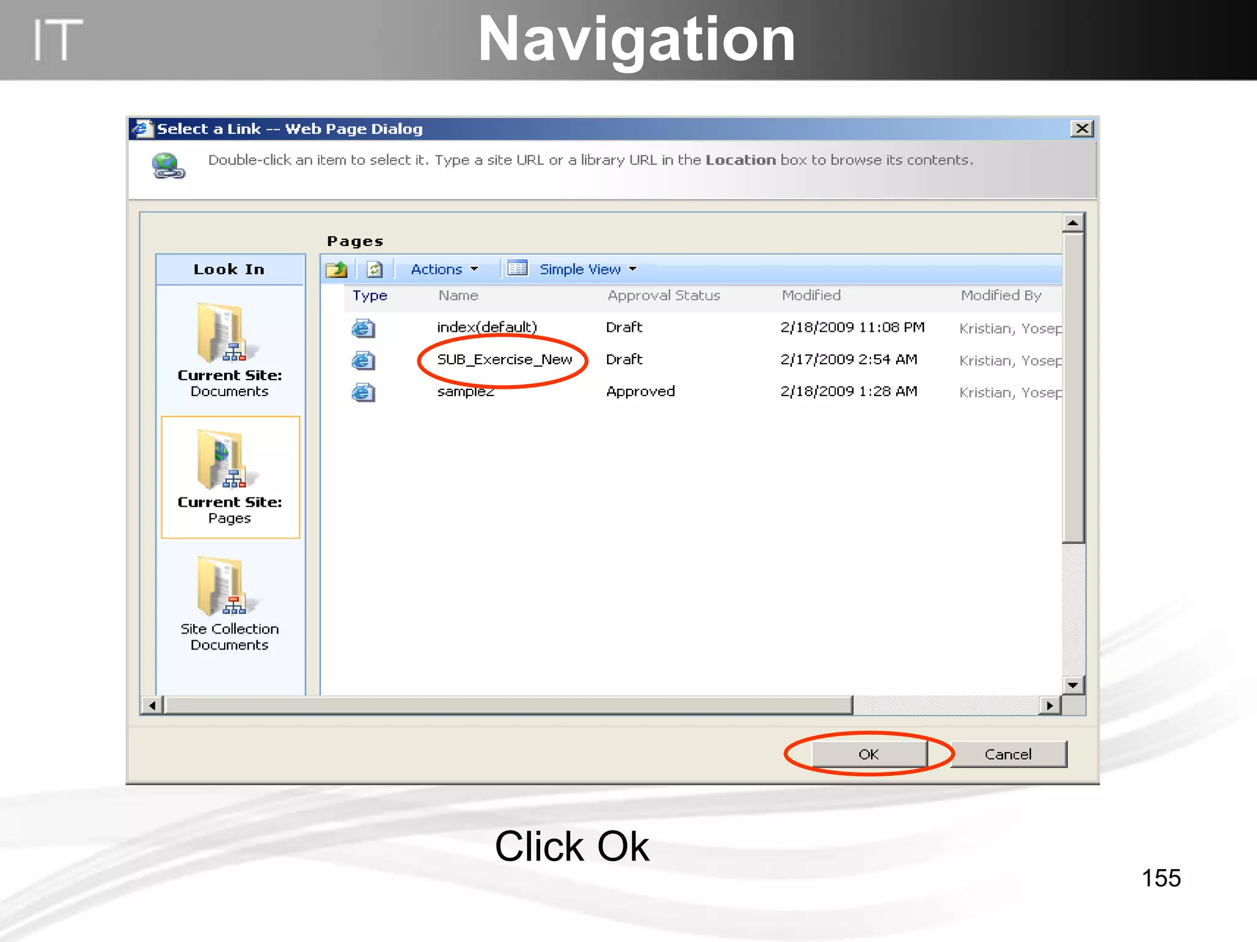Click date 2/18/2009 11:08 PM cell
Image resolution: width=1257 pixels, height=942 pixels.
853,327
